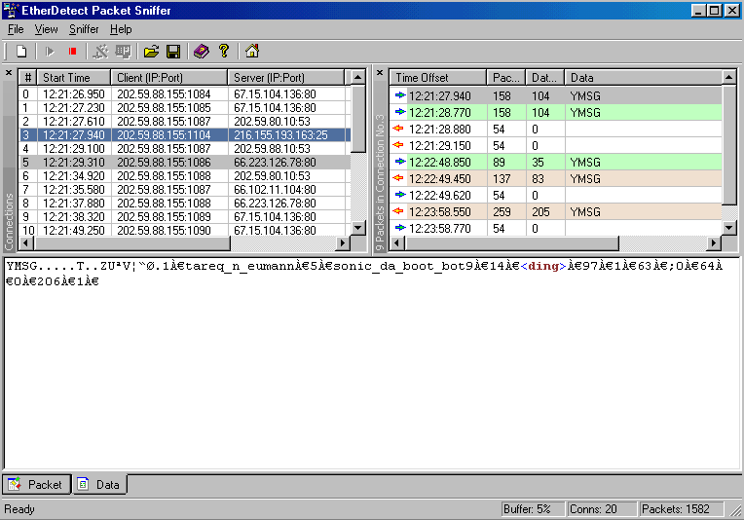The height and width of the screenshot is (520, 744).
Task: Click the New document toolbar icon
Action: (x=21, y=52)
